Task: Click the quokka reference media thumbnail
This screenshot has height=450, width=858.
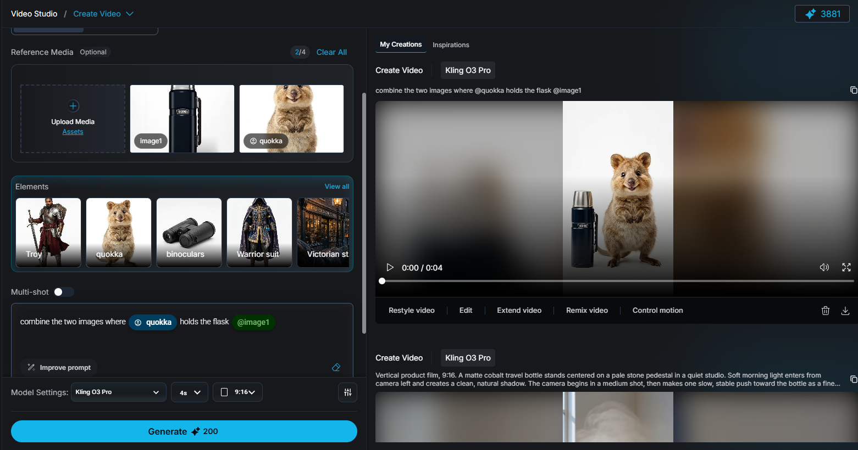Action: click(x=291, y=119)
